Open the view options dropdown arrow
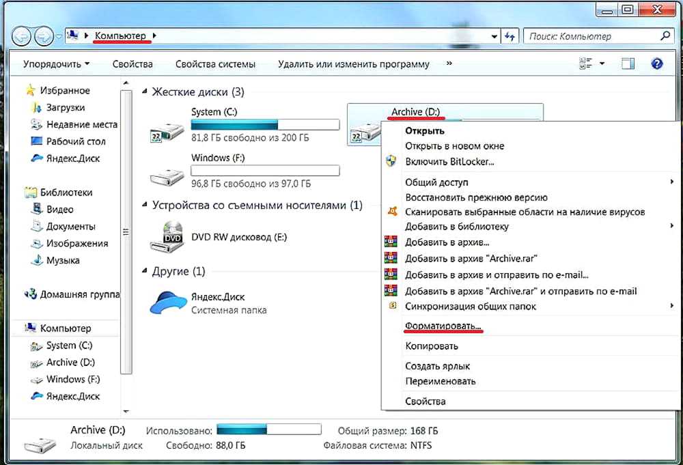This screenshot has width=683, height=465. point(602,64)
